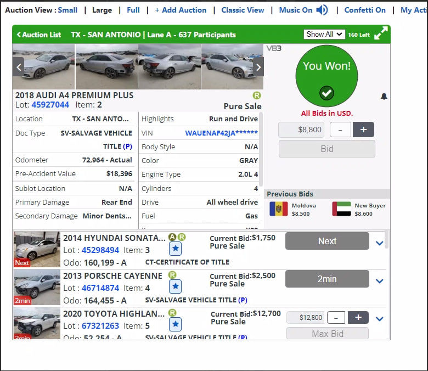Click the upcoming lots list scrollbar

386,239
